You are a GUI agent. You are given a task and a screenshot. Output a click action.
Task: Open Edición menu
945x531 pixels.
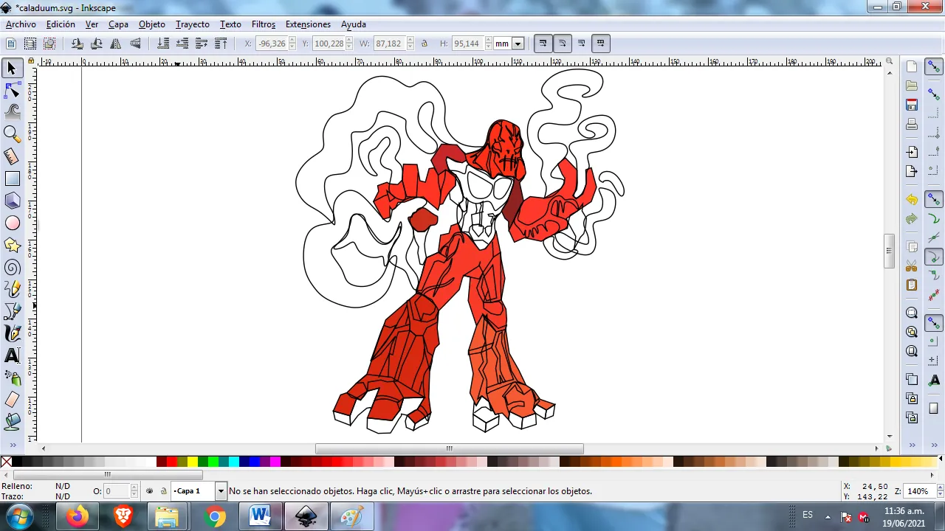tap(61, 24)
